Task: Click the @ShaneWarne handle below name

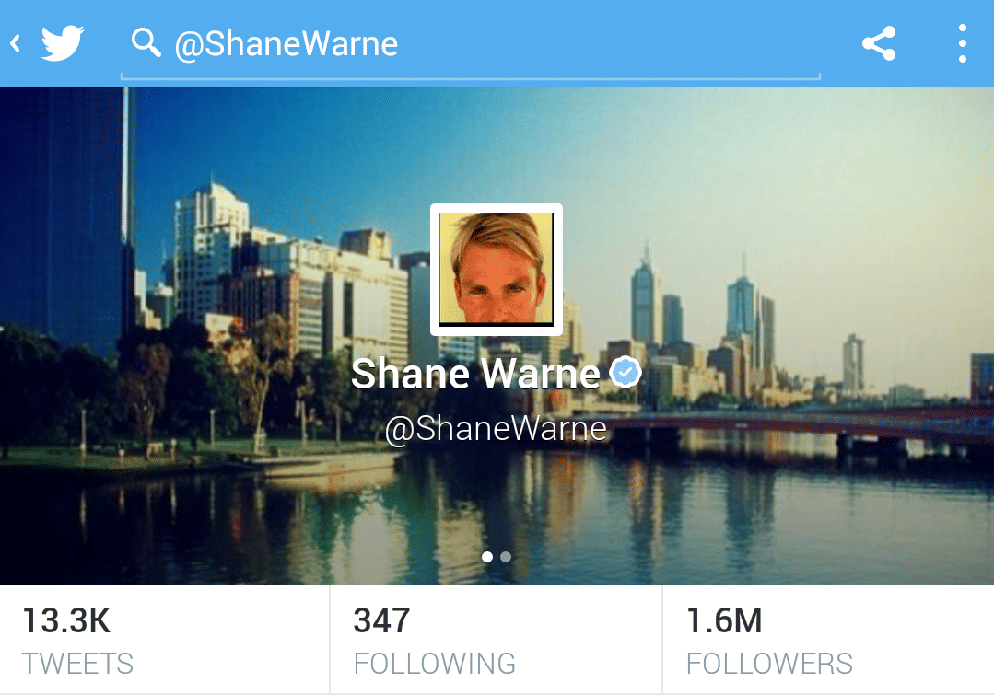Action: tap(496, 429)
